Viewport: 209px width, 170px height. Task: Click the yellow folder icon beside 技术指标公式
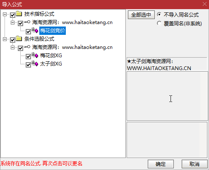(x=19, y=14)
